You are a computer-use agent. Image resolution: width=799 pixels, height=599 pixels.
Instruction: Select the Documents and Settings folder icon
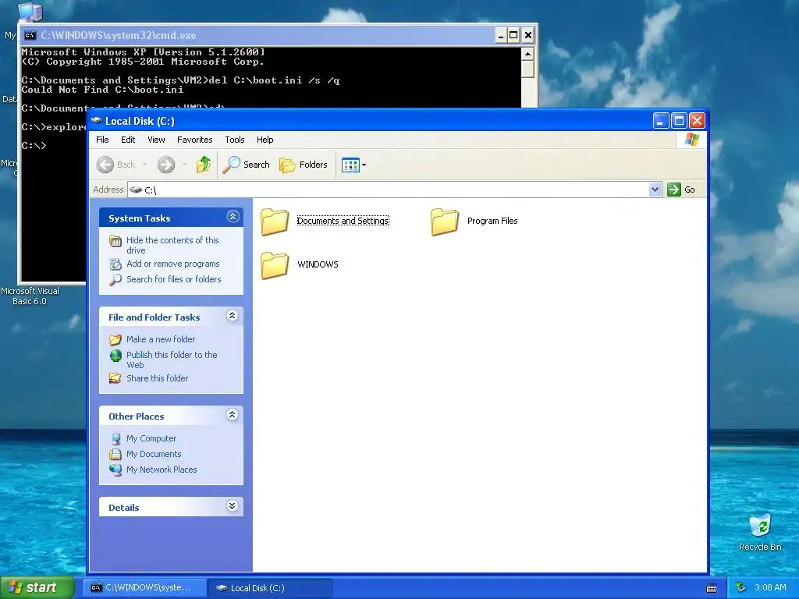pos(275,222)
